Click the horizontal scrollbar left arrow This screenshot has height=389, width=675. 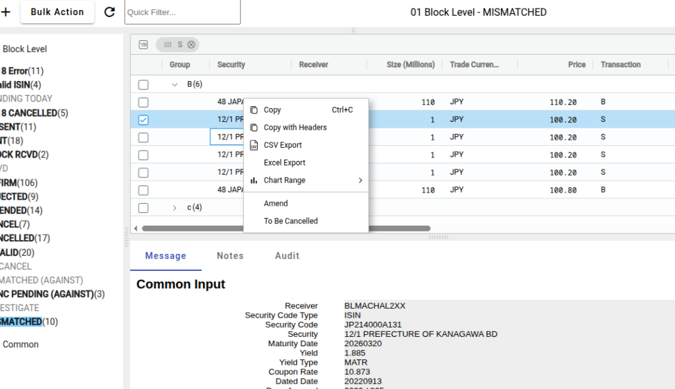[136, 228]
